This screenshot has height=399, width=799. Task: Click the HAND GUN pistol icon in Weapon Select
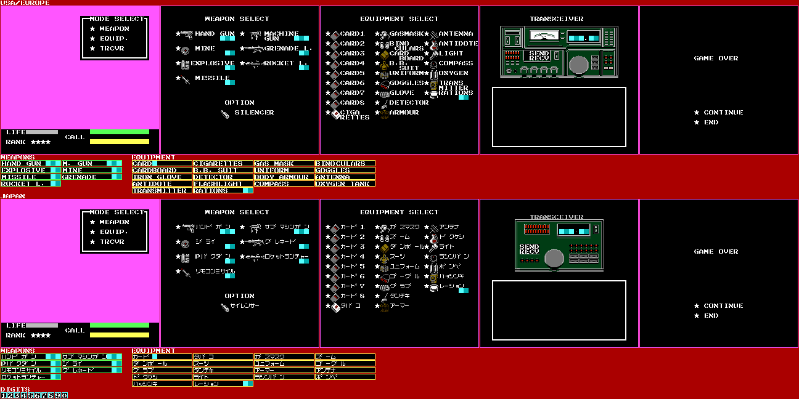click(188, 34)
